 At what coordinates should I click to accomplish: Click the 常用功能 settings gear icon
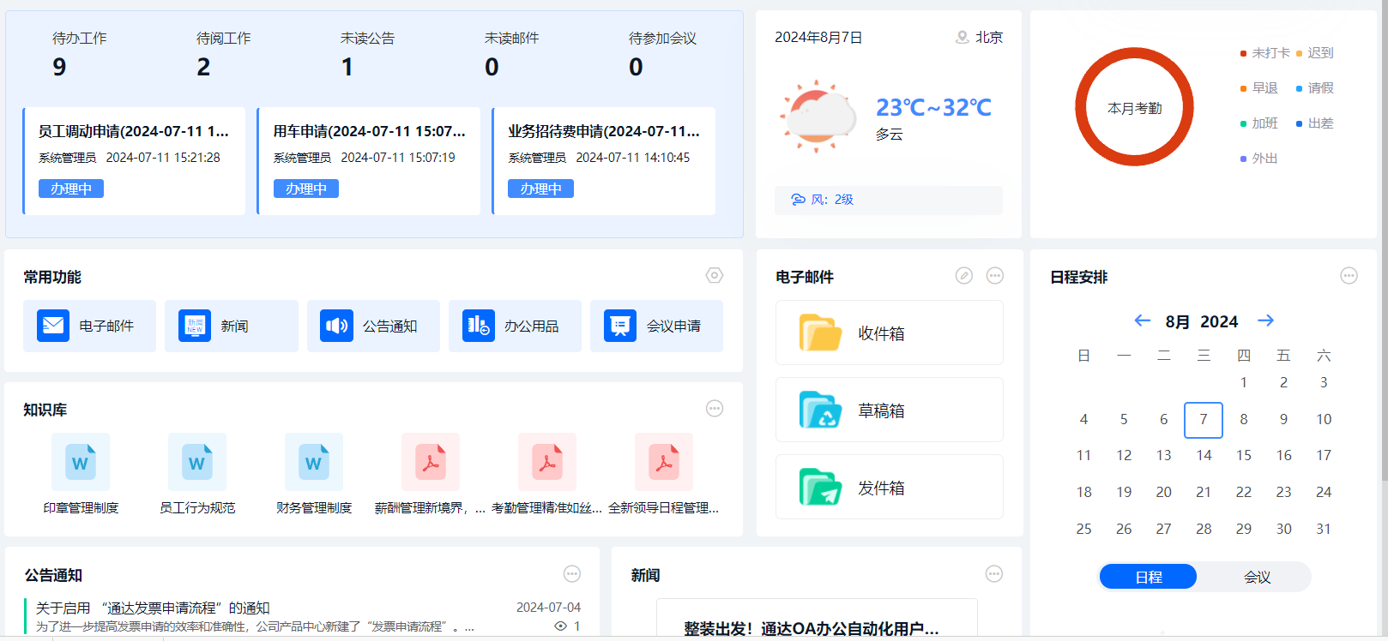tap(714, 275)
